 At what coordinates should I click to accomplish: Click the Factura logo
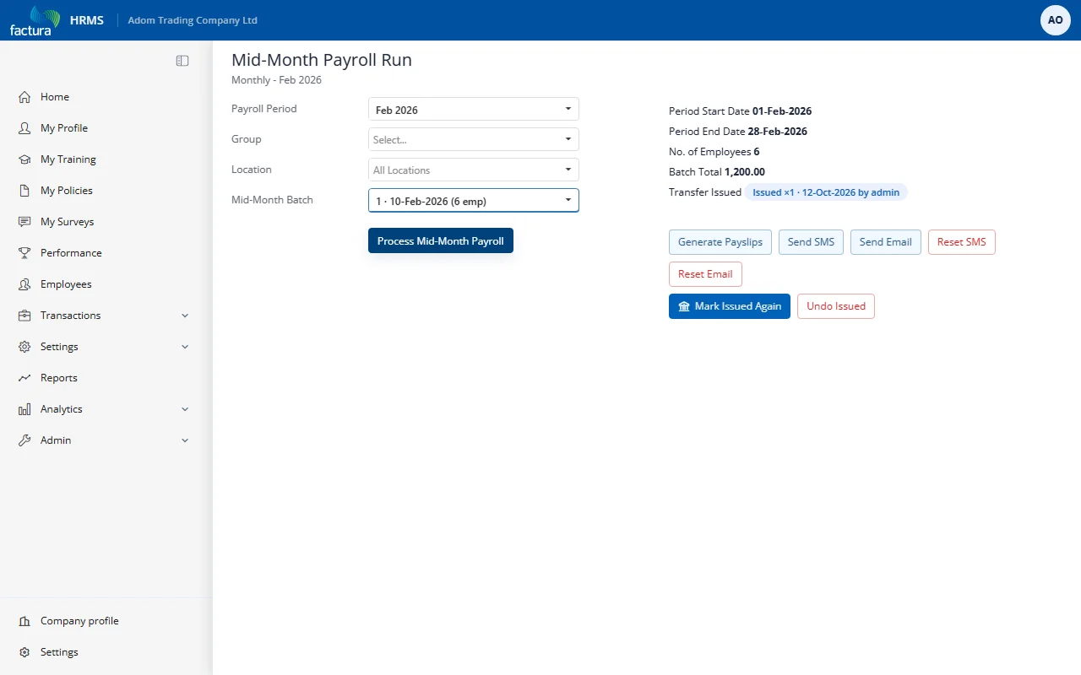coord(35,20)
